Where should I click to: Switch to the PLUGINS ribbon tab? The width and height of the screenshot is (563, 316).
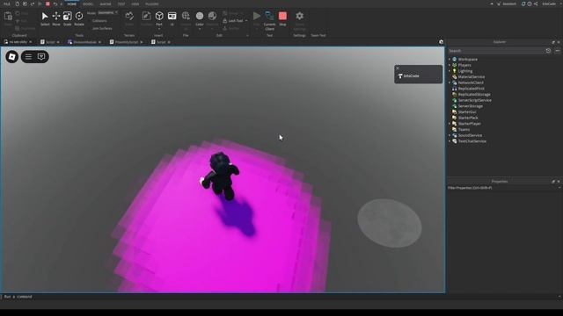point(152,4)
